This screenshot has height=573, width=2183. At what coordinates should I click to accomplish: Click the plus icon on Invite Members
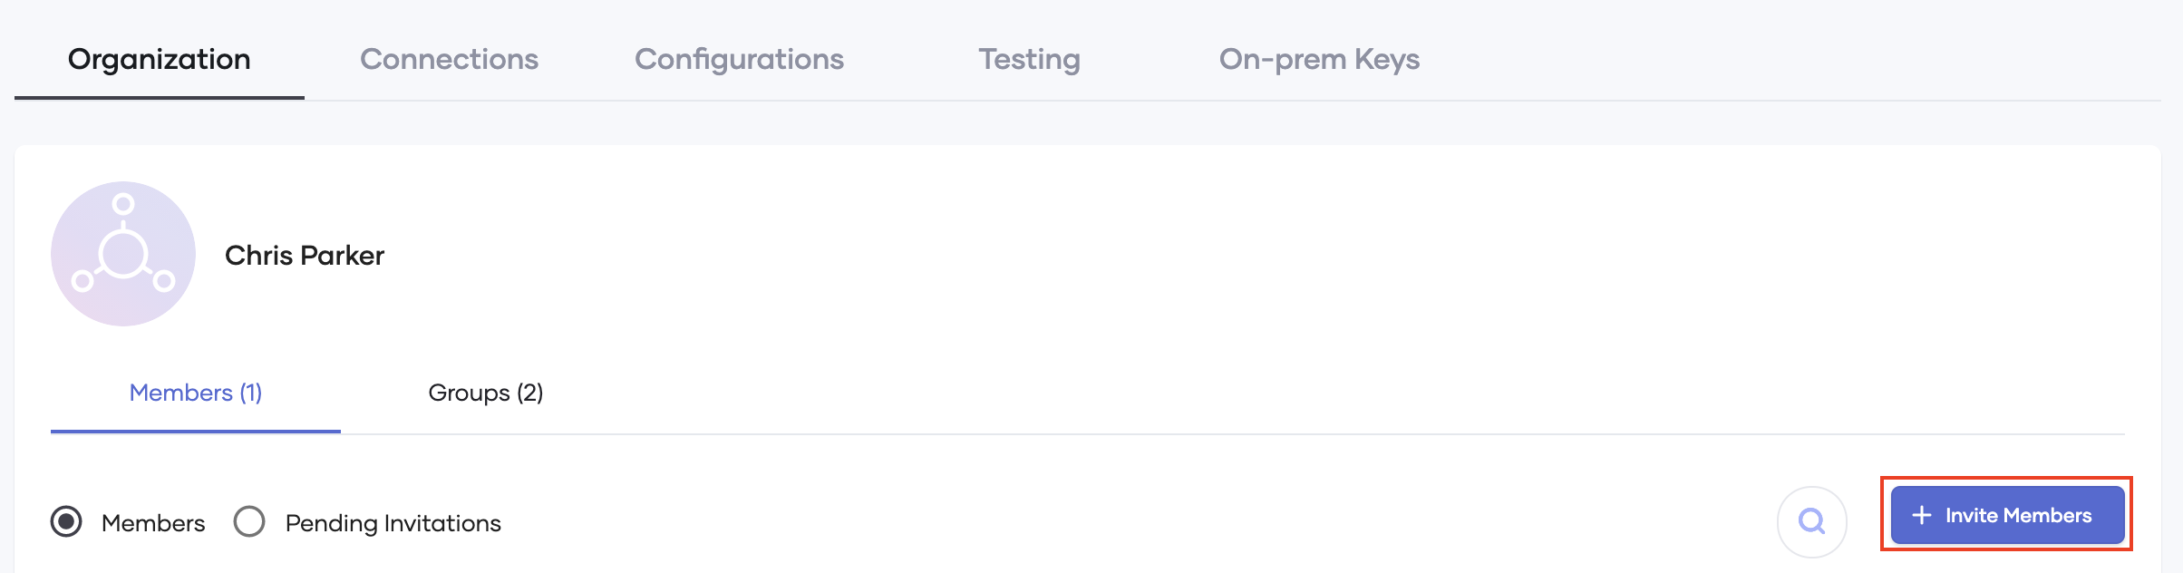1921,515
